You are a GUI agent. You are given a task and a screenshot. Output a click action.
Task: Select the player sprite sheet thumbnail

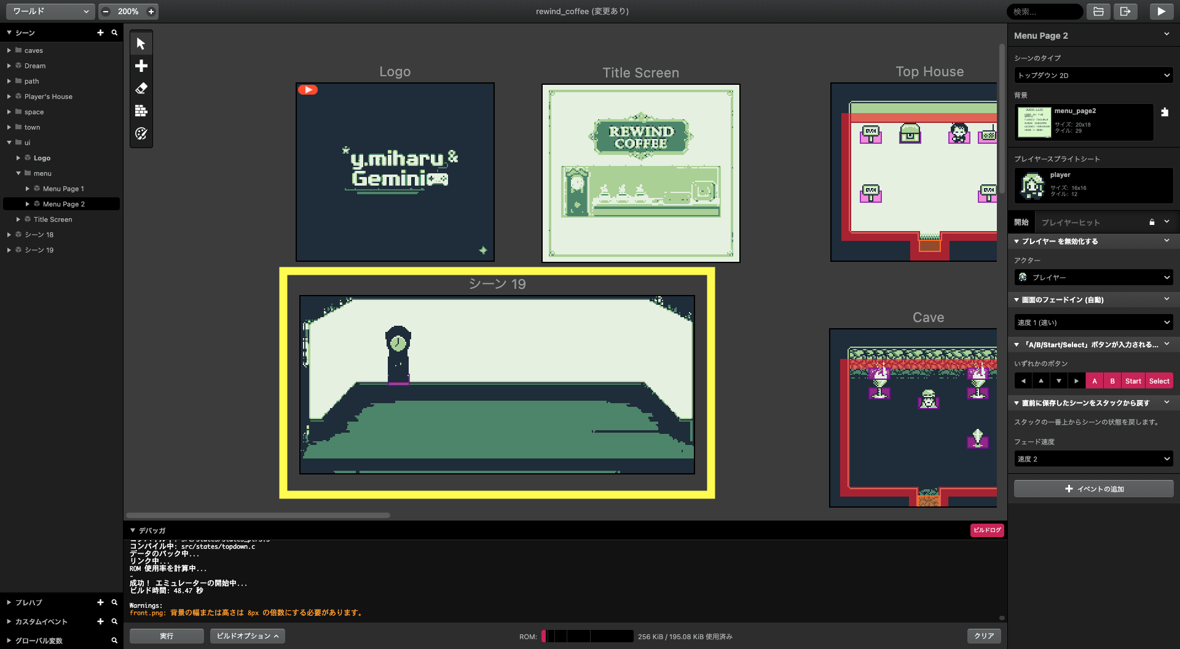(x=1032, y=186)
